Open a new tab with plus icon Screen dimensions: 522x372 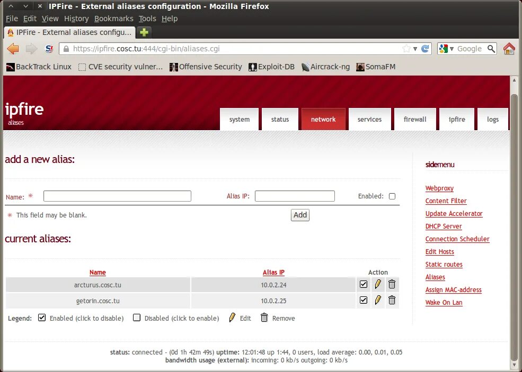coord(144,32)
